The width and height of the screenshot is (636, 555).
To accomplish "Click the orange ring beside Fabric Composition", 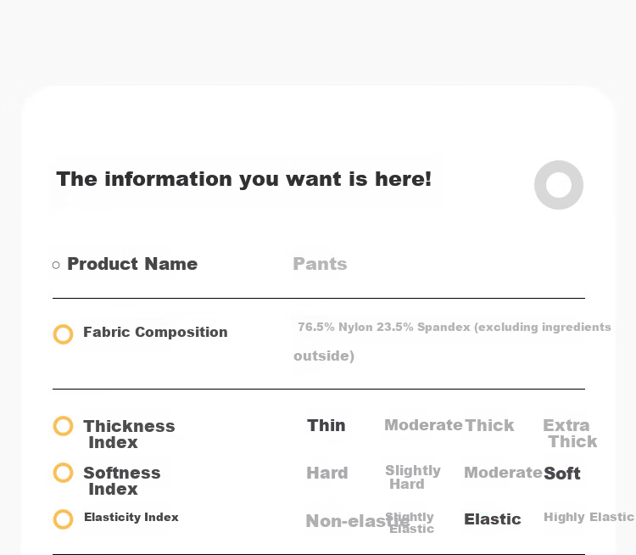I will coord(64,334).
